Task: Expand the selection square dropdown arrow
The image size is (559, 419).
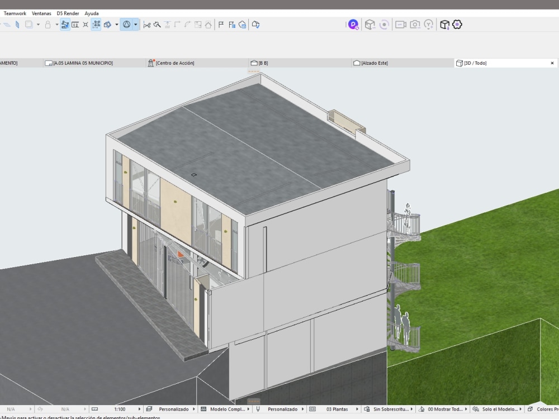Action: (x=38, y=25)
